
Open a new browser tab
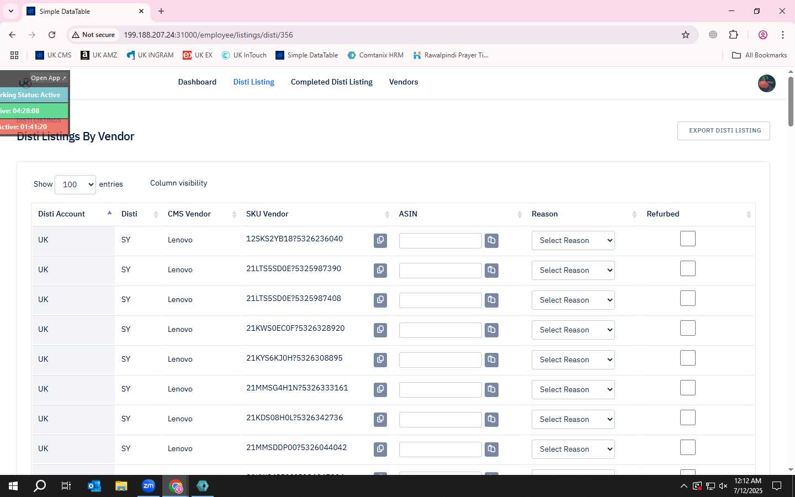161,11
